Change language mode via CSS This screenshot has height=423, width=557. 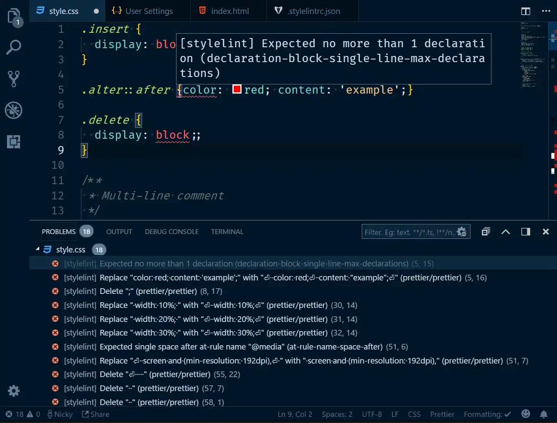(414, 414)
